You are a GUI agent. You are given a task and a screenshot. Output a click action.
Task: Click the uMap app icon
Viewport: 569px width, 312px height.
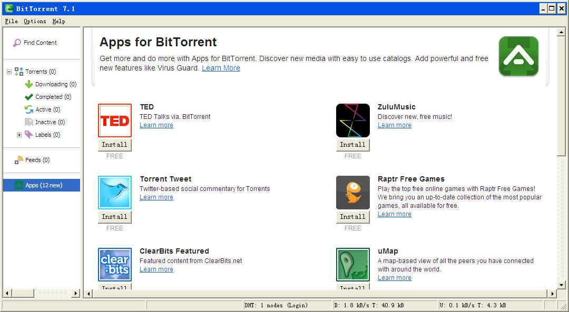pyautogui.click(x=352, y=265)
